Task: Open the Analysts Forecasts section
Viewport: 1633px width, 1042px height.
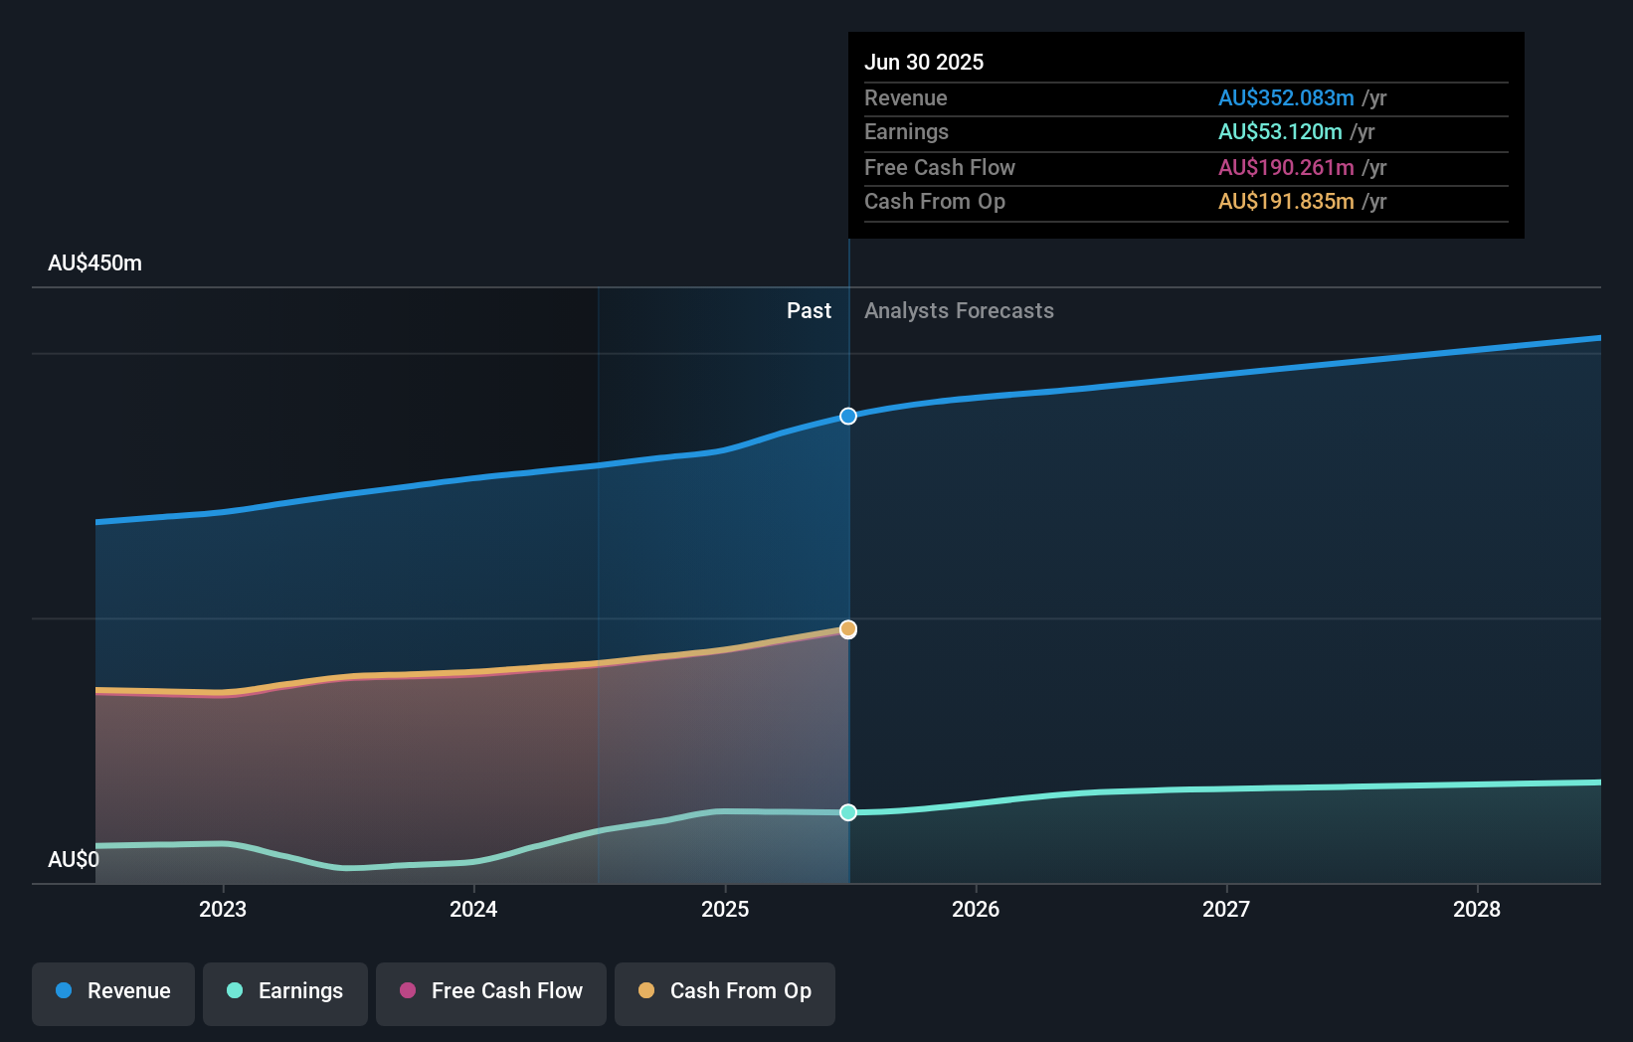Action: (959, 310)
